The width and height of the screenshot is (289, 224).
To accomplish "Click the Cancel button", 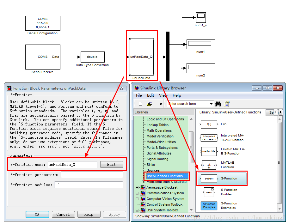I will point(63,215).
